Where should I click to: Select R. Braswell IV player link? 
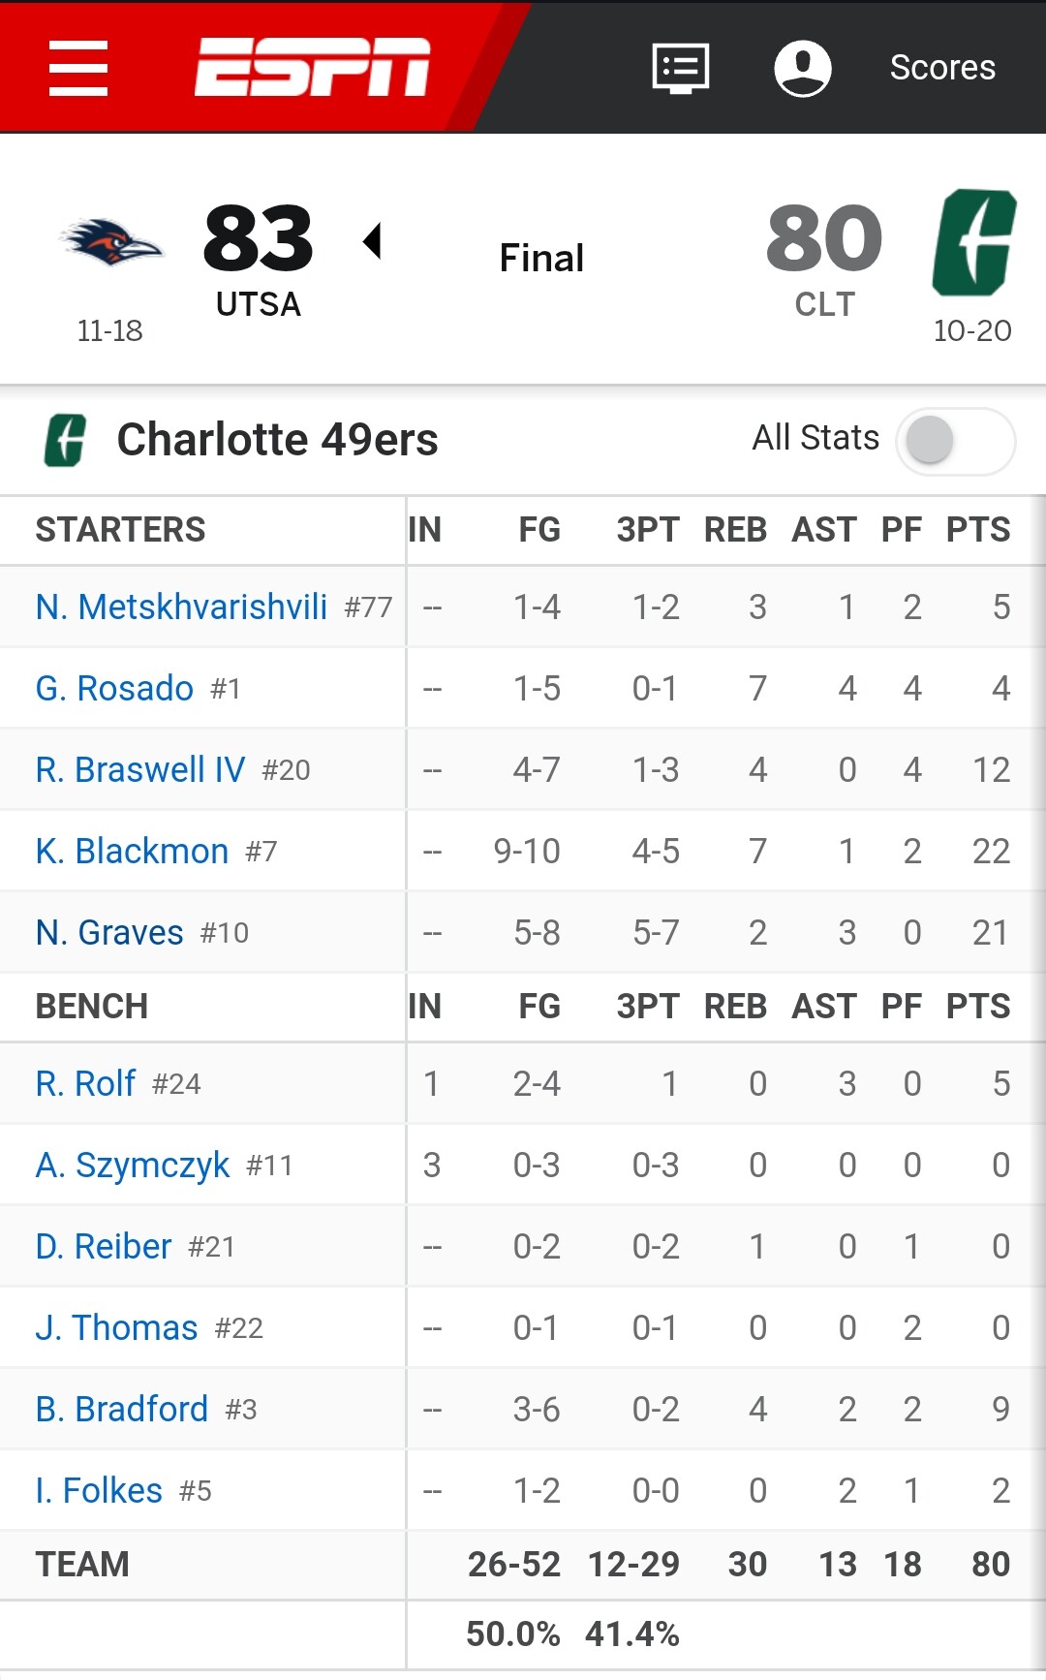(x=140, y=770)
